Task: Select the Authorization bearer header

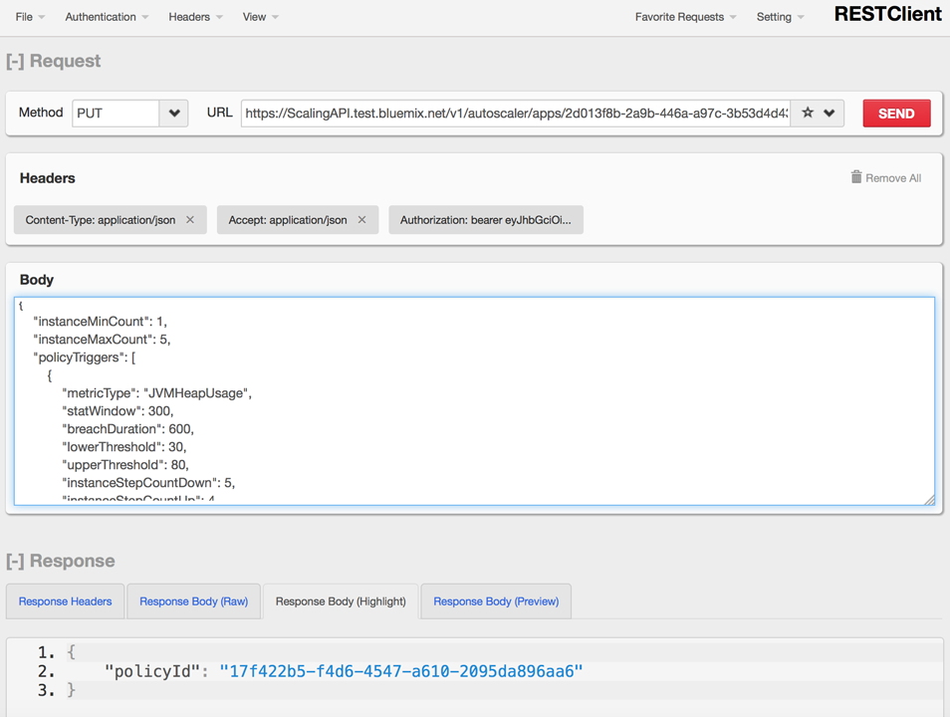Action: coord(486,220)
